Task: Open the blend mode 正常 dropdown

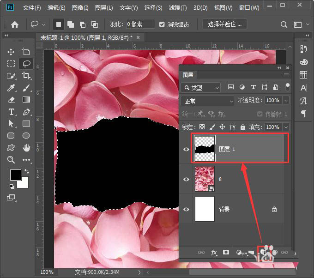Action: click(x=207, y=101)
